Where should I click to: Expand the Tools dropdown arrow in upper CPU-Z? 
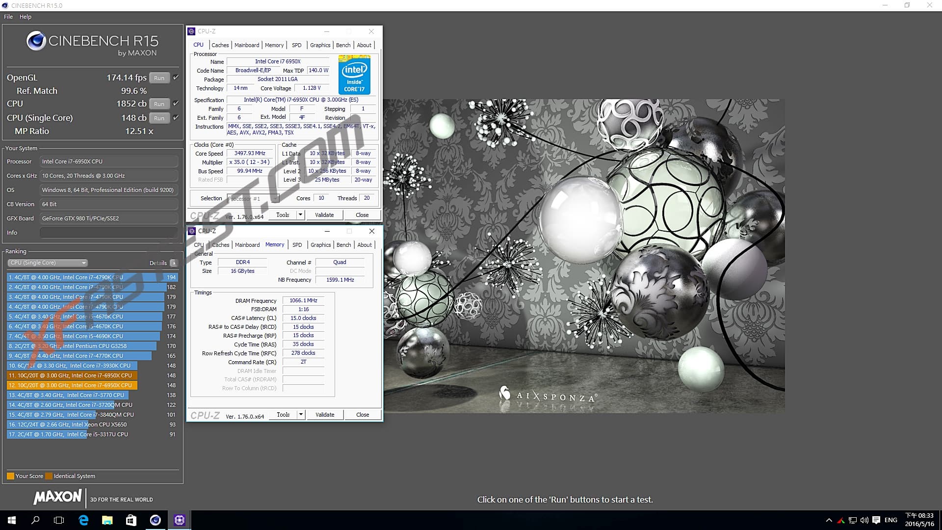[x=300, y=215]
